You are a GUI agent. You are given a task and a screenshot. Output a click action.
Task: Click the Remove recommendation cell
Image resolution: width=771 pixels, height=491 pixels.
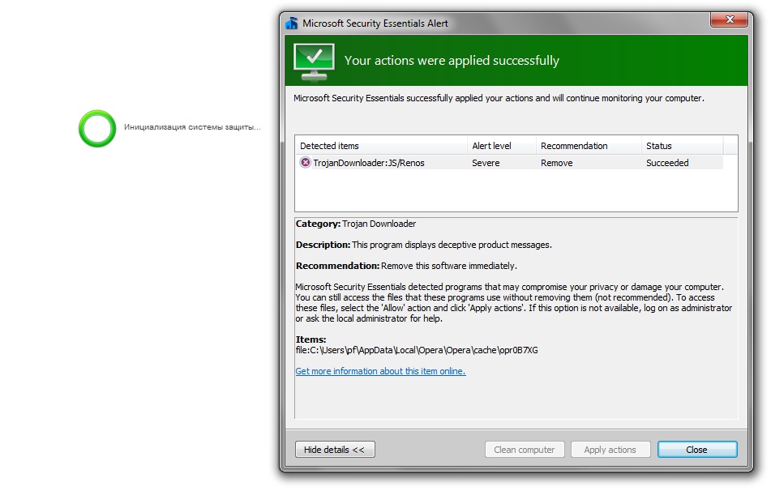pyautogui.click(x=556, y=163)
